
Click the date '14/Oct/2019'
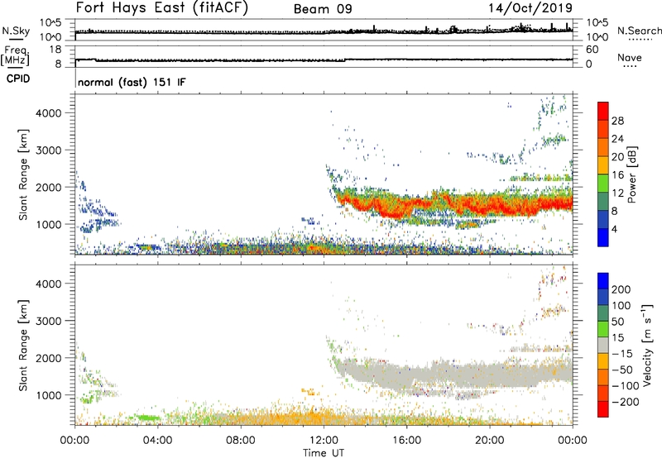coord(530,8)
